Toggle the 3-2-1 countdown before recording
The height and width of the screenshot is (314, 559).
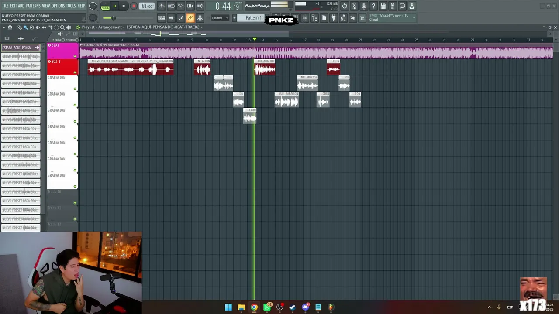coord(180,6)
